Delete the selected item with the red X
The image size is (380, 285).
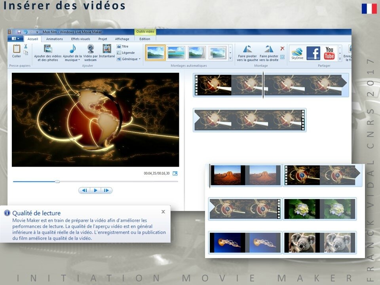(282, 48)
